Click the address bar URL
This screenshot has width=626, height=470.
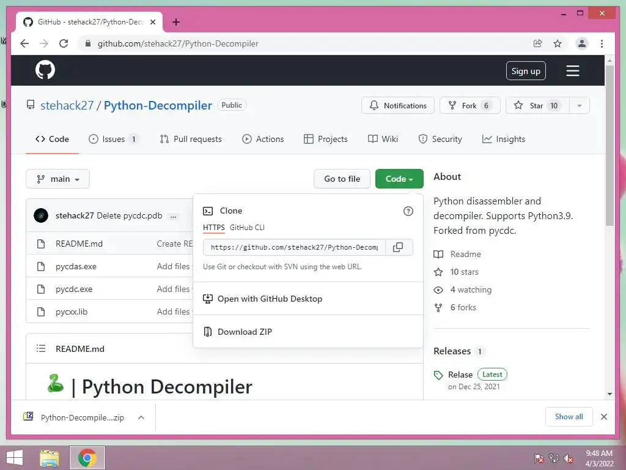tap(178, 43)
